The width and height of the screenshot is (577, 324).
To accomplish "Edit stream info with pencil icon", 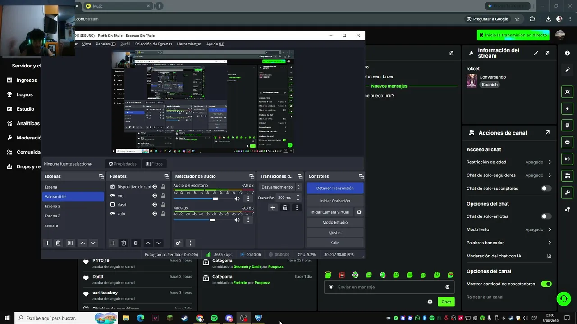I will point(536,53).
